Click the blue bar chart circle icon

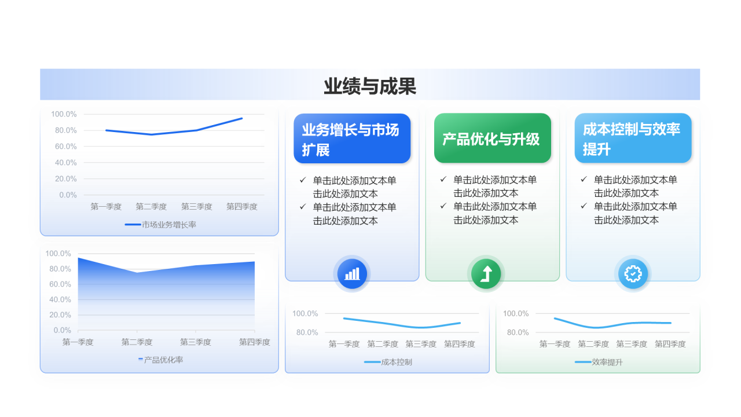pyautogui.click(x=352, y=273)
